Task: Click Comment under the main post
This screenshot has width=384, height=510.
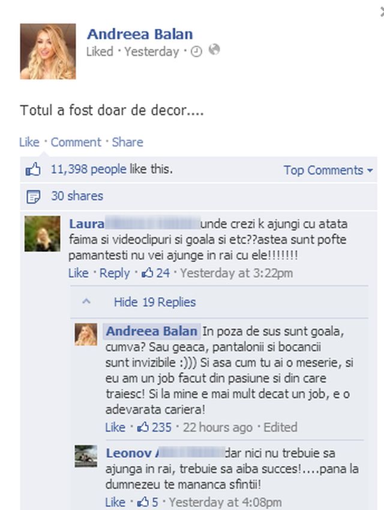Action: tap(76, 142)
